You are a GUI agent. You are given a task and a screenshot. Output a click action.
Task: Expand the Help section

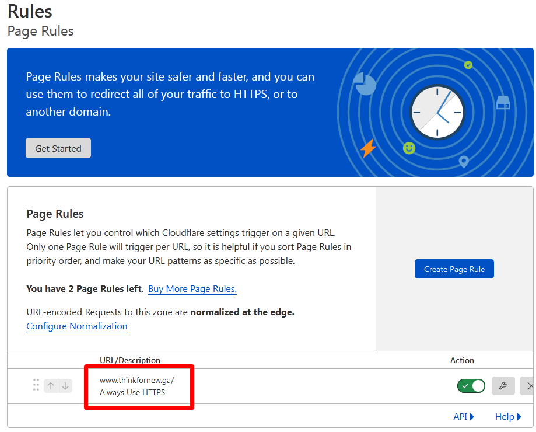[x=508, y=417]
